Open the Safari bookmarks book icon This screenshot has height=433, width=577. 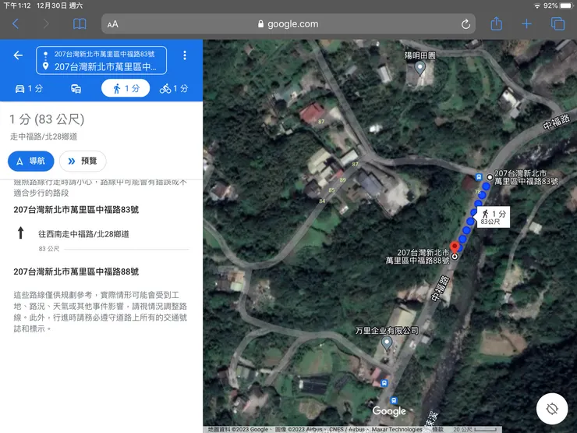click(80, 24)
